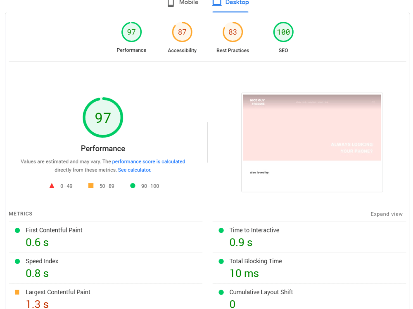Open the Performance score gauge 97 at top
Viewport: 413px width, 309px height.
(131, 32)
